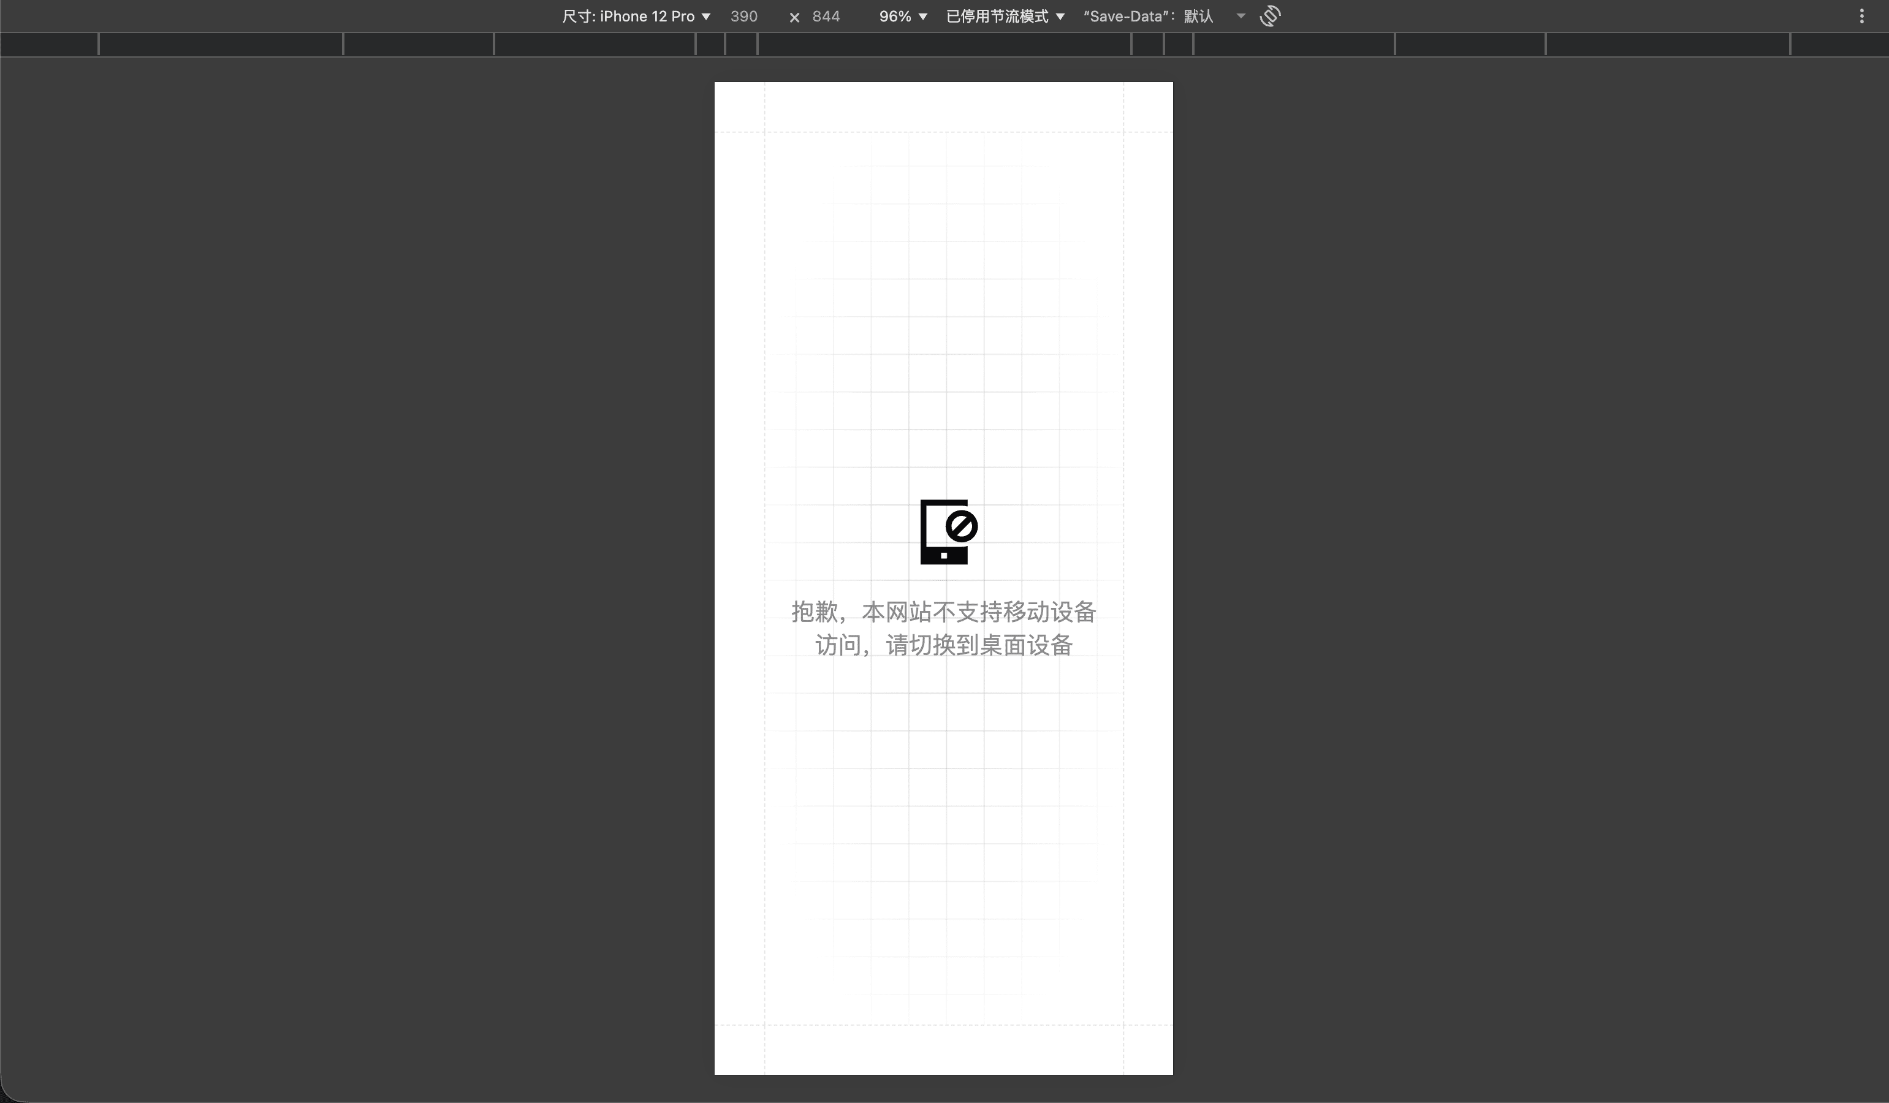This screenshot has height=1103, width=1889.
Task: Open the three-dot more options menu
Action: pyautogui.click(x=1861, y=16)
